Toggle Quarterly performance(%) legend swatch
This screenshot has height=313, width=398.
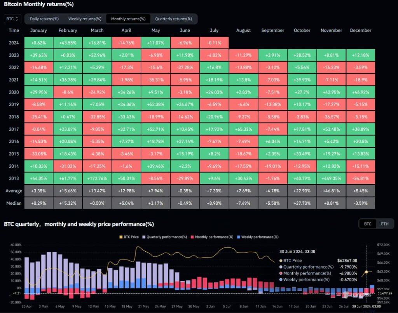[144, 237]
